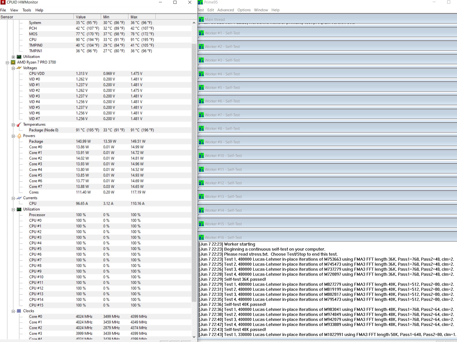Click the Worker #12 window icon
Viewport: 457px width, 342px height.
tap(201, 183)
